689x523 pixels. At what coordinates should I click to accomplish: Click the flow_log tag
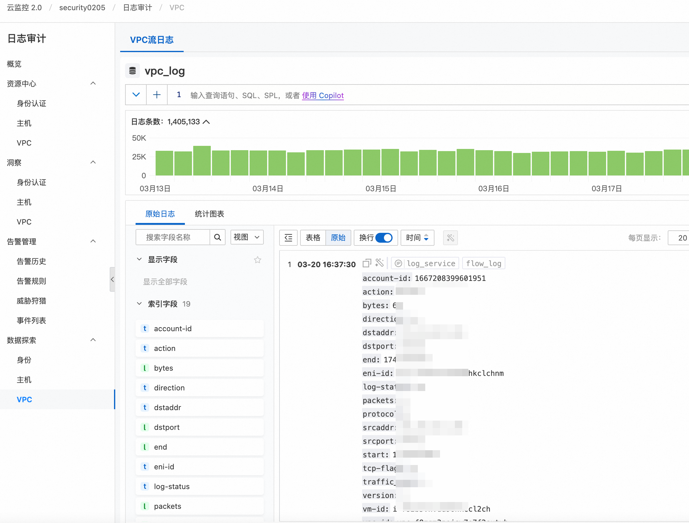(x=483, y=264)
